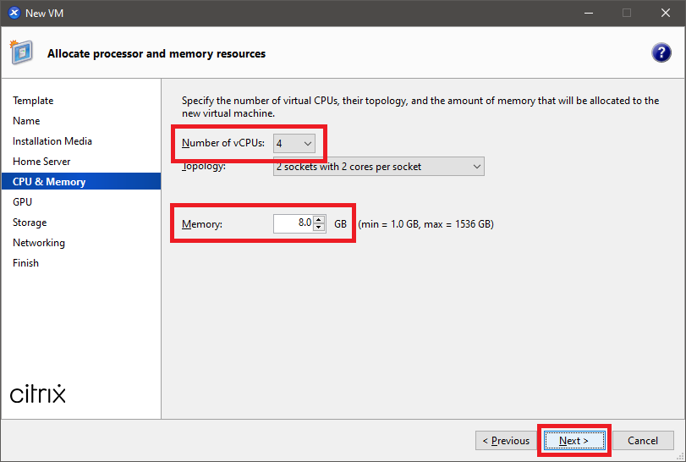The width and height of the screenshot is (686, 462).
Task: Click into the Memory value field
Action: [293, 224]
